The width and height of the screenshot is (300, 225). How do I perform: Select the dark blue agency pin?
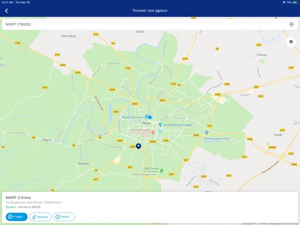(139, 146)
